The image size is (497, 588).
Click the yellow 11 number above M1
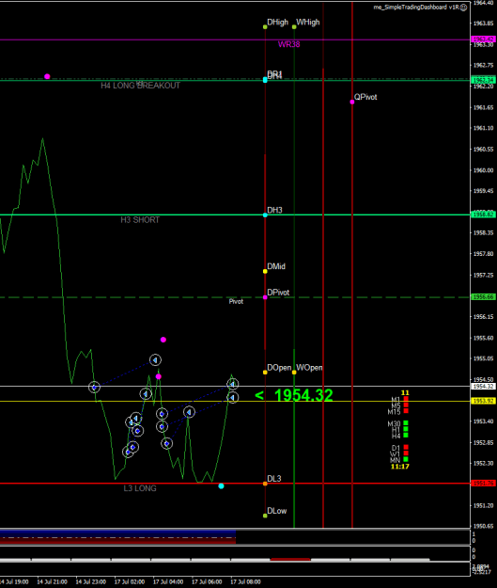click(x=405, y=392)
